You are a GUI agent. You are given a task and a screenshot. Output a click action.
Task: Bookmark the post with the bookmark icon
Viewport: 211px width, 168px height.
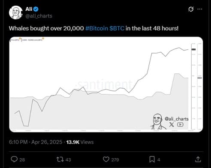[152, 159]
